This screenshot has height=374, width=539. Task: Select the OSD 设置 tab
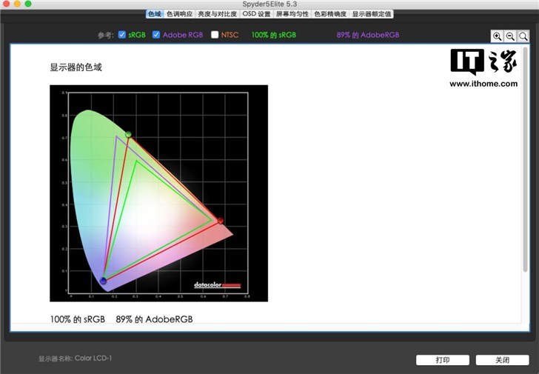coord(256,14)
